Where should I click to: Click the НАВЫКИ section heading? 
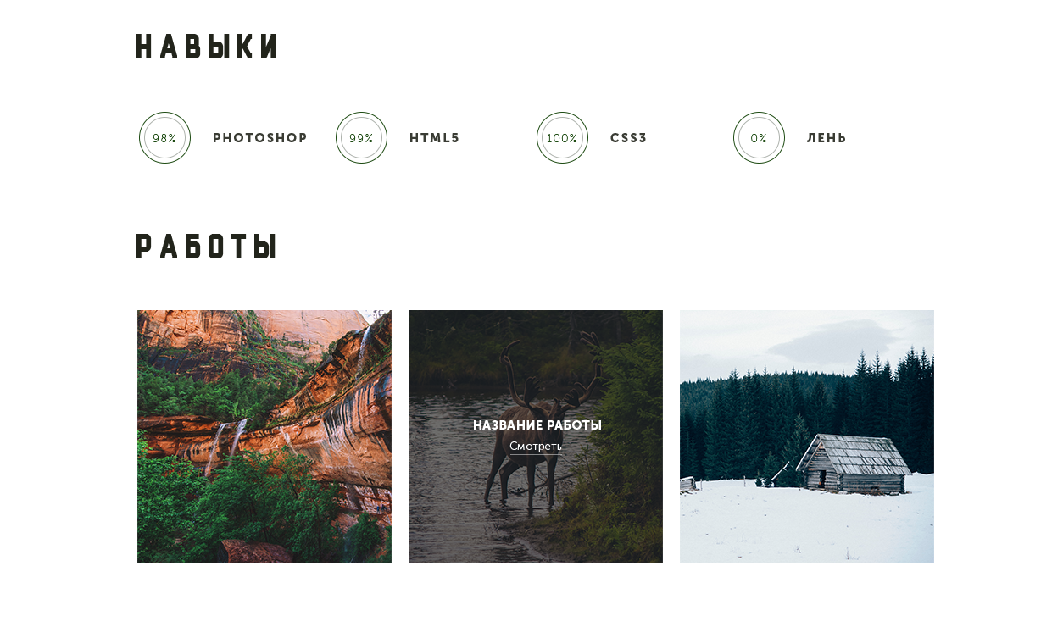click(x=207, y=47)
